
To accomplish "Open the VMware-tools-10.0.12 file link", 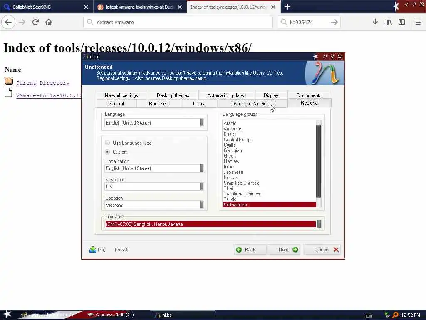I will tap(49, 95).
